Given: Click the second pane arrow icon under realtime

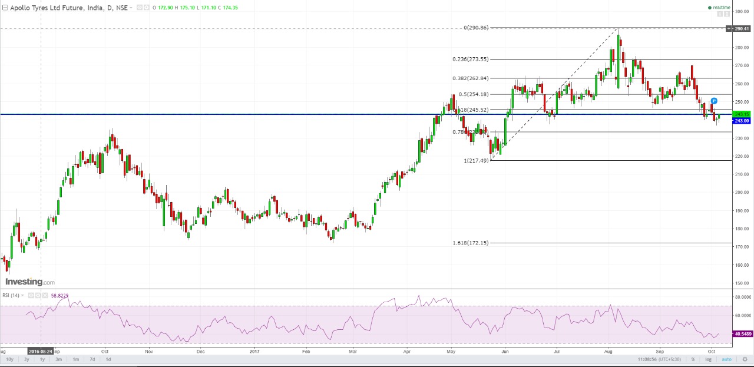Looking at the screenshot, I should click(x=727, y=14).
